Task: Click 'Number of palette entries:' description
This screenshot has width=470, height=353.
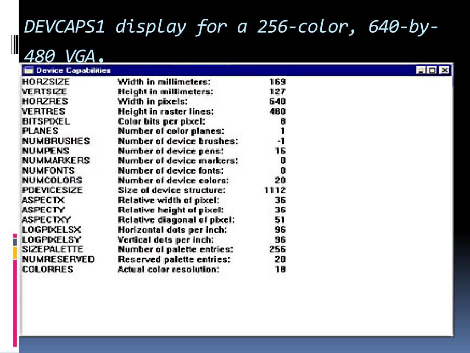Action: click(175, 250)
